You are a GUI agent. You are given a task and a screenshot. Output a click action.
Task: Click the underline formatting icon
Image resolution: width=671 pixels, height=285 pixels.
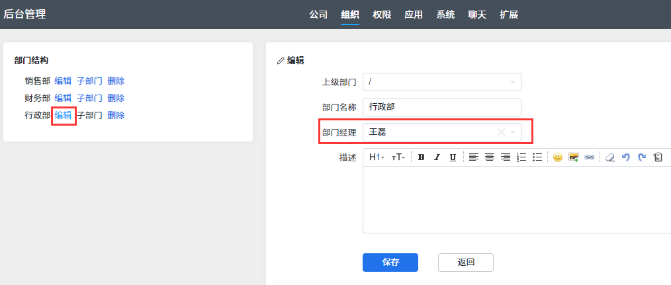pyautogui.click(x=453, y=157)
